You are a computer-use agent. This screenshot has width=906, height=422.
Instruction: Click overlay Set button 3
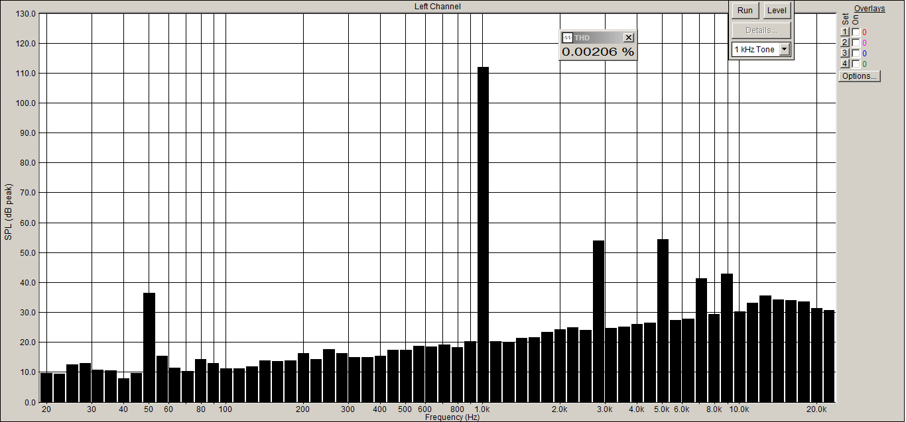tap(845, 53)
